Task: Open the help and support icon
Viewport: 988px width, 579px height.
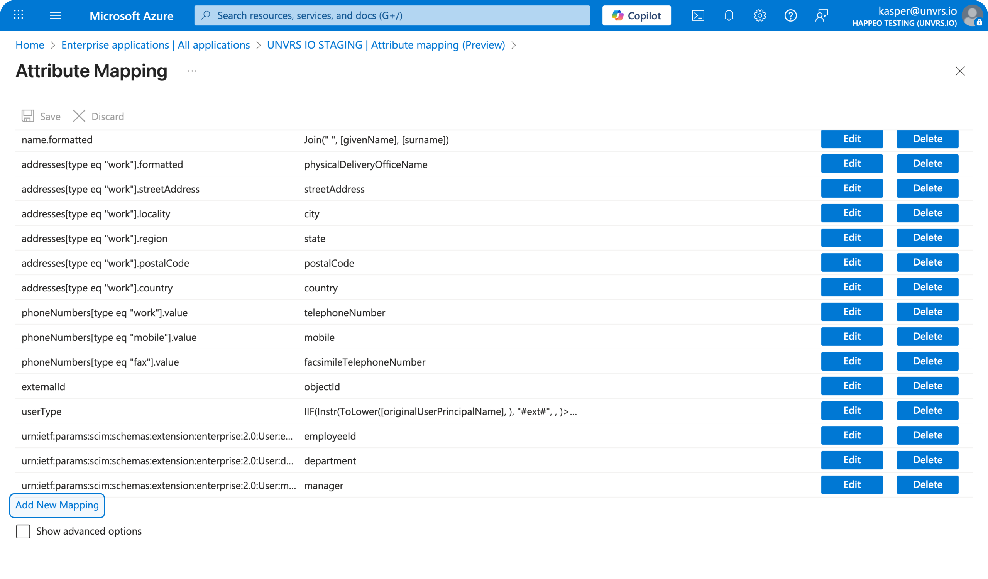Action: tap(790, 15)
